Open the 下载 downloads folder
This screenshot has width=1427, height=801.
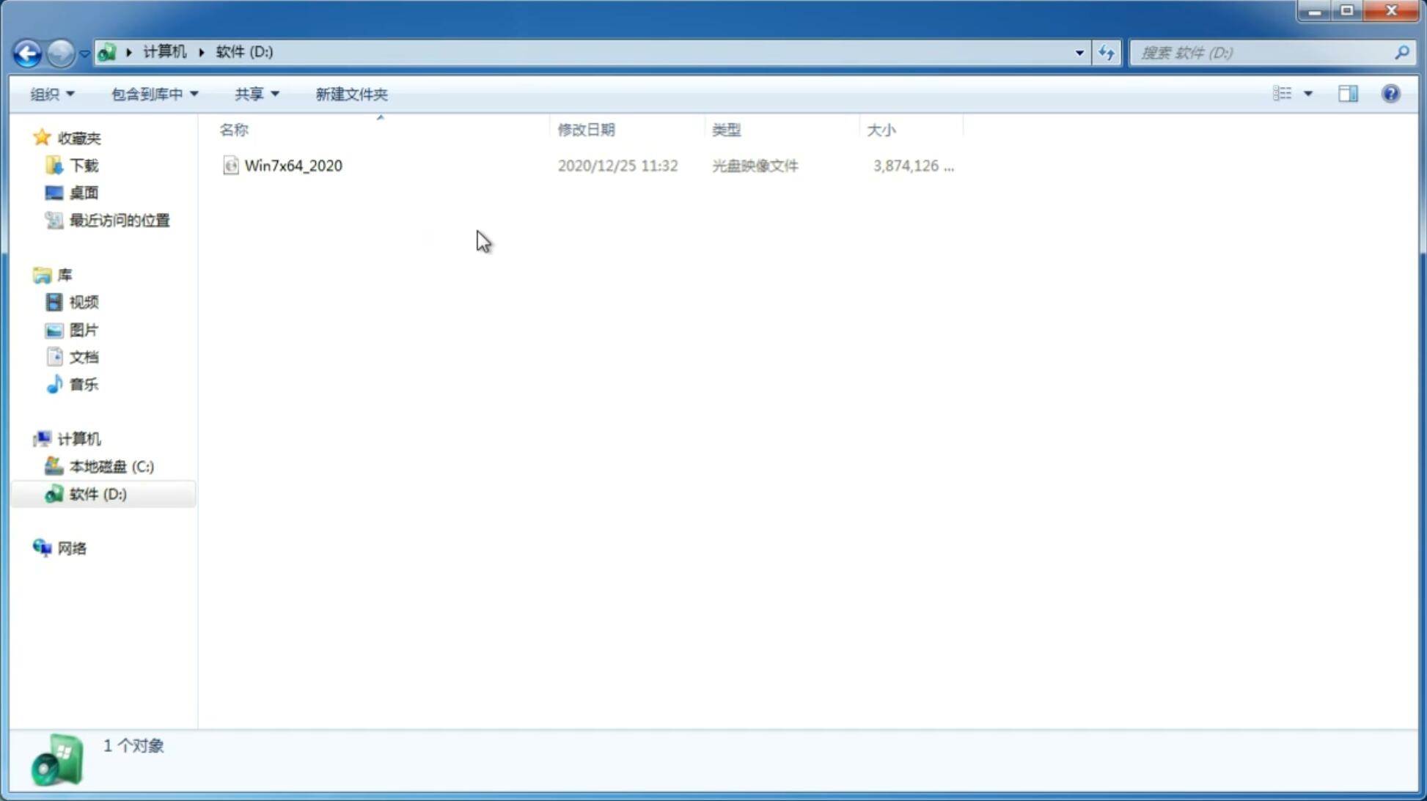82,166
